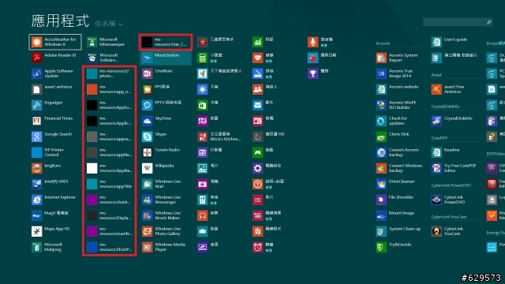Viewport: 505px width, 284px height.
Task: Click the apps search box
Action: [458, 22]
